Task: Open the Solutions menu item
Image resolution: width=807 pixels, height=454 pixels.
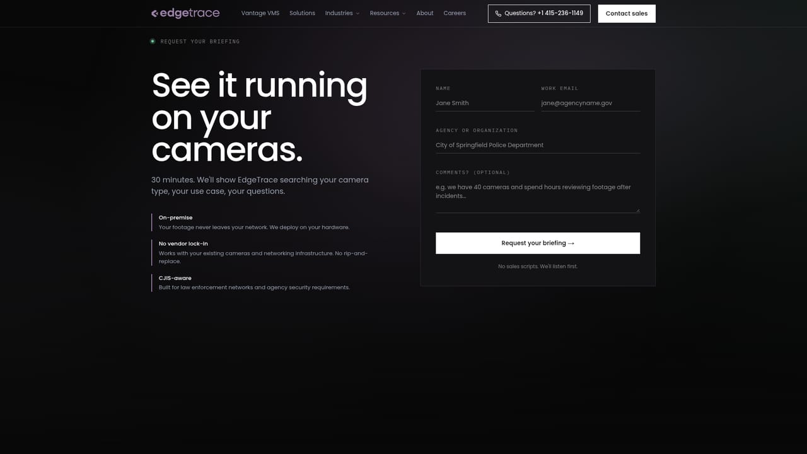Action: [302, 13]
